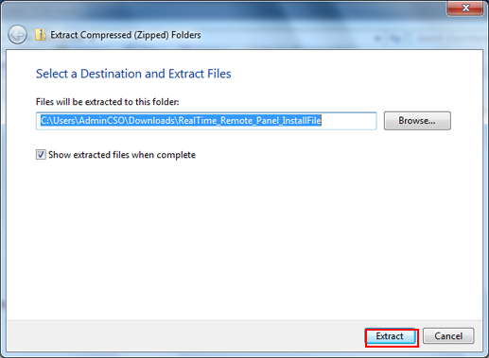Open the Browse... folder picker

pyautogui.click(x=417, y=121)
